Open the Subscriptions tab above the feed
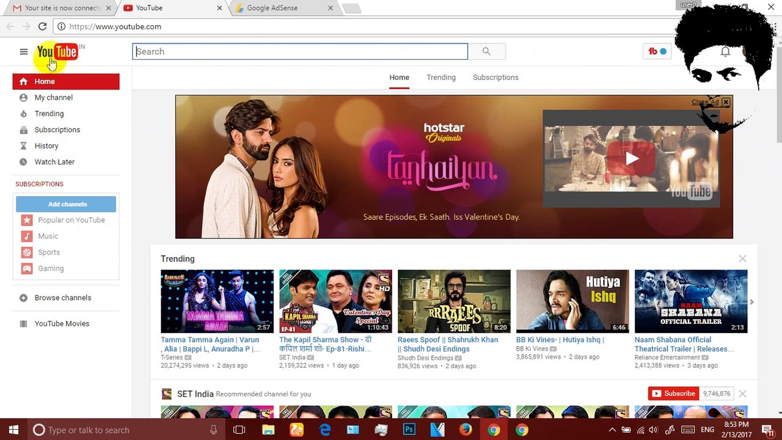This screenshot has height=440, width=782. (x=495, y=78)
